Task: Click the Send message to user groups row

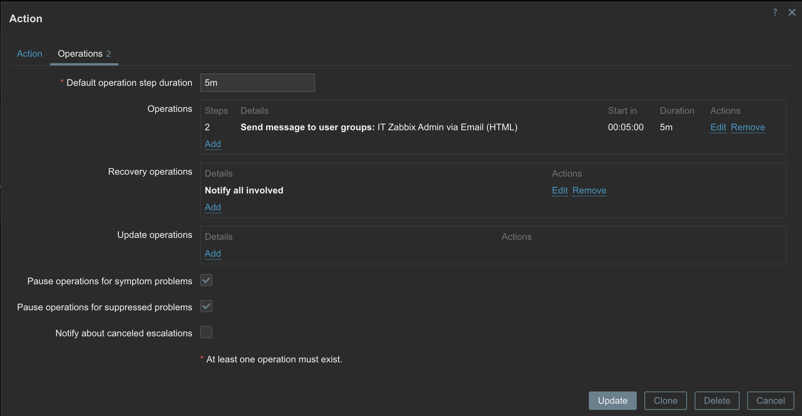Action: click(x=378, y=127)
